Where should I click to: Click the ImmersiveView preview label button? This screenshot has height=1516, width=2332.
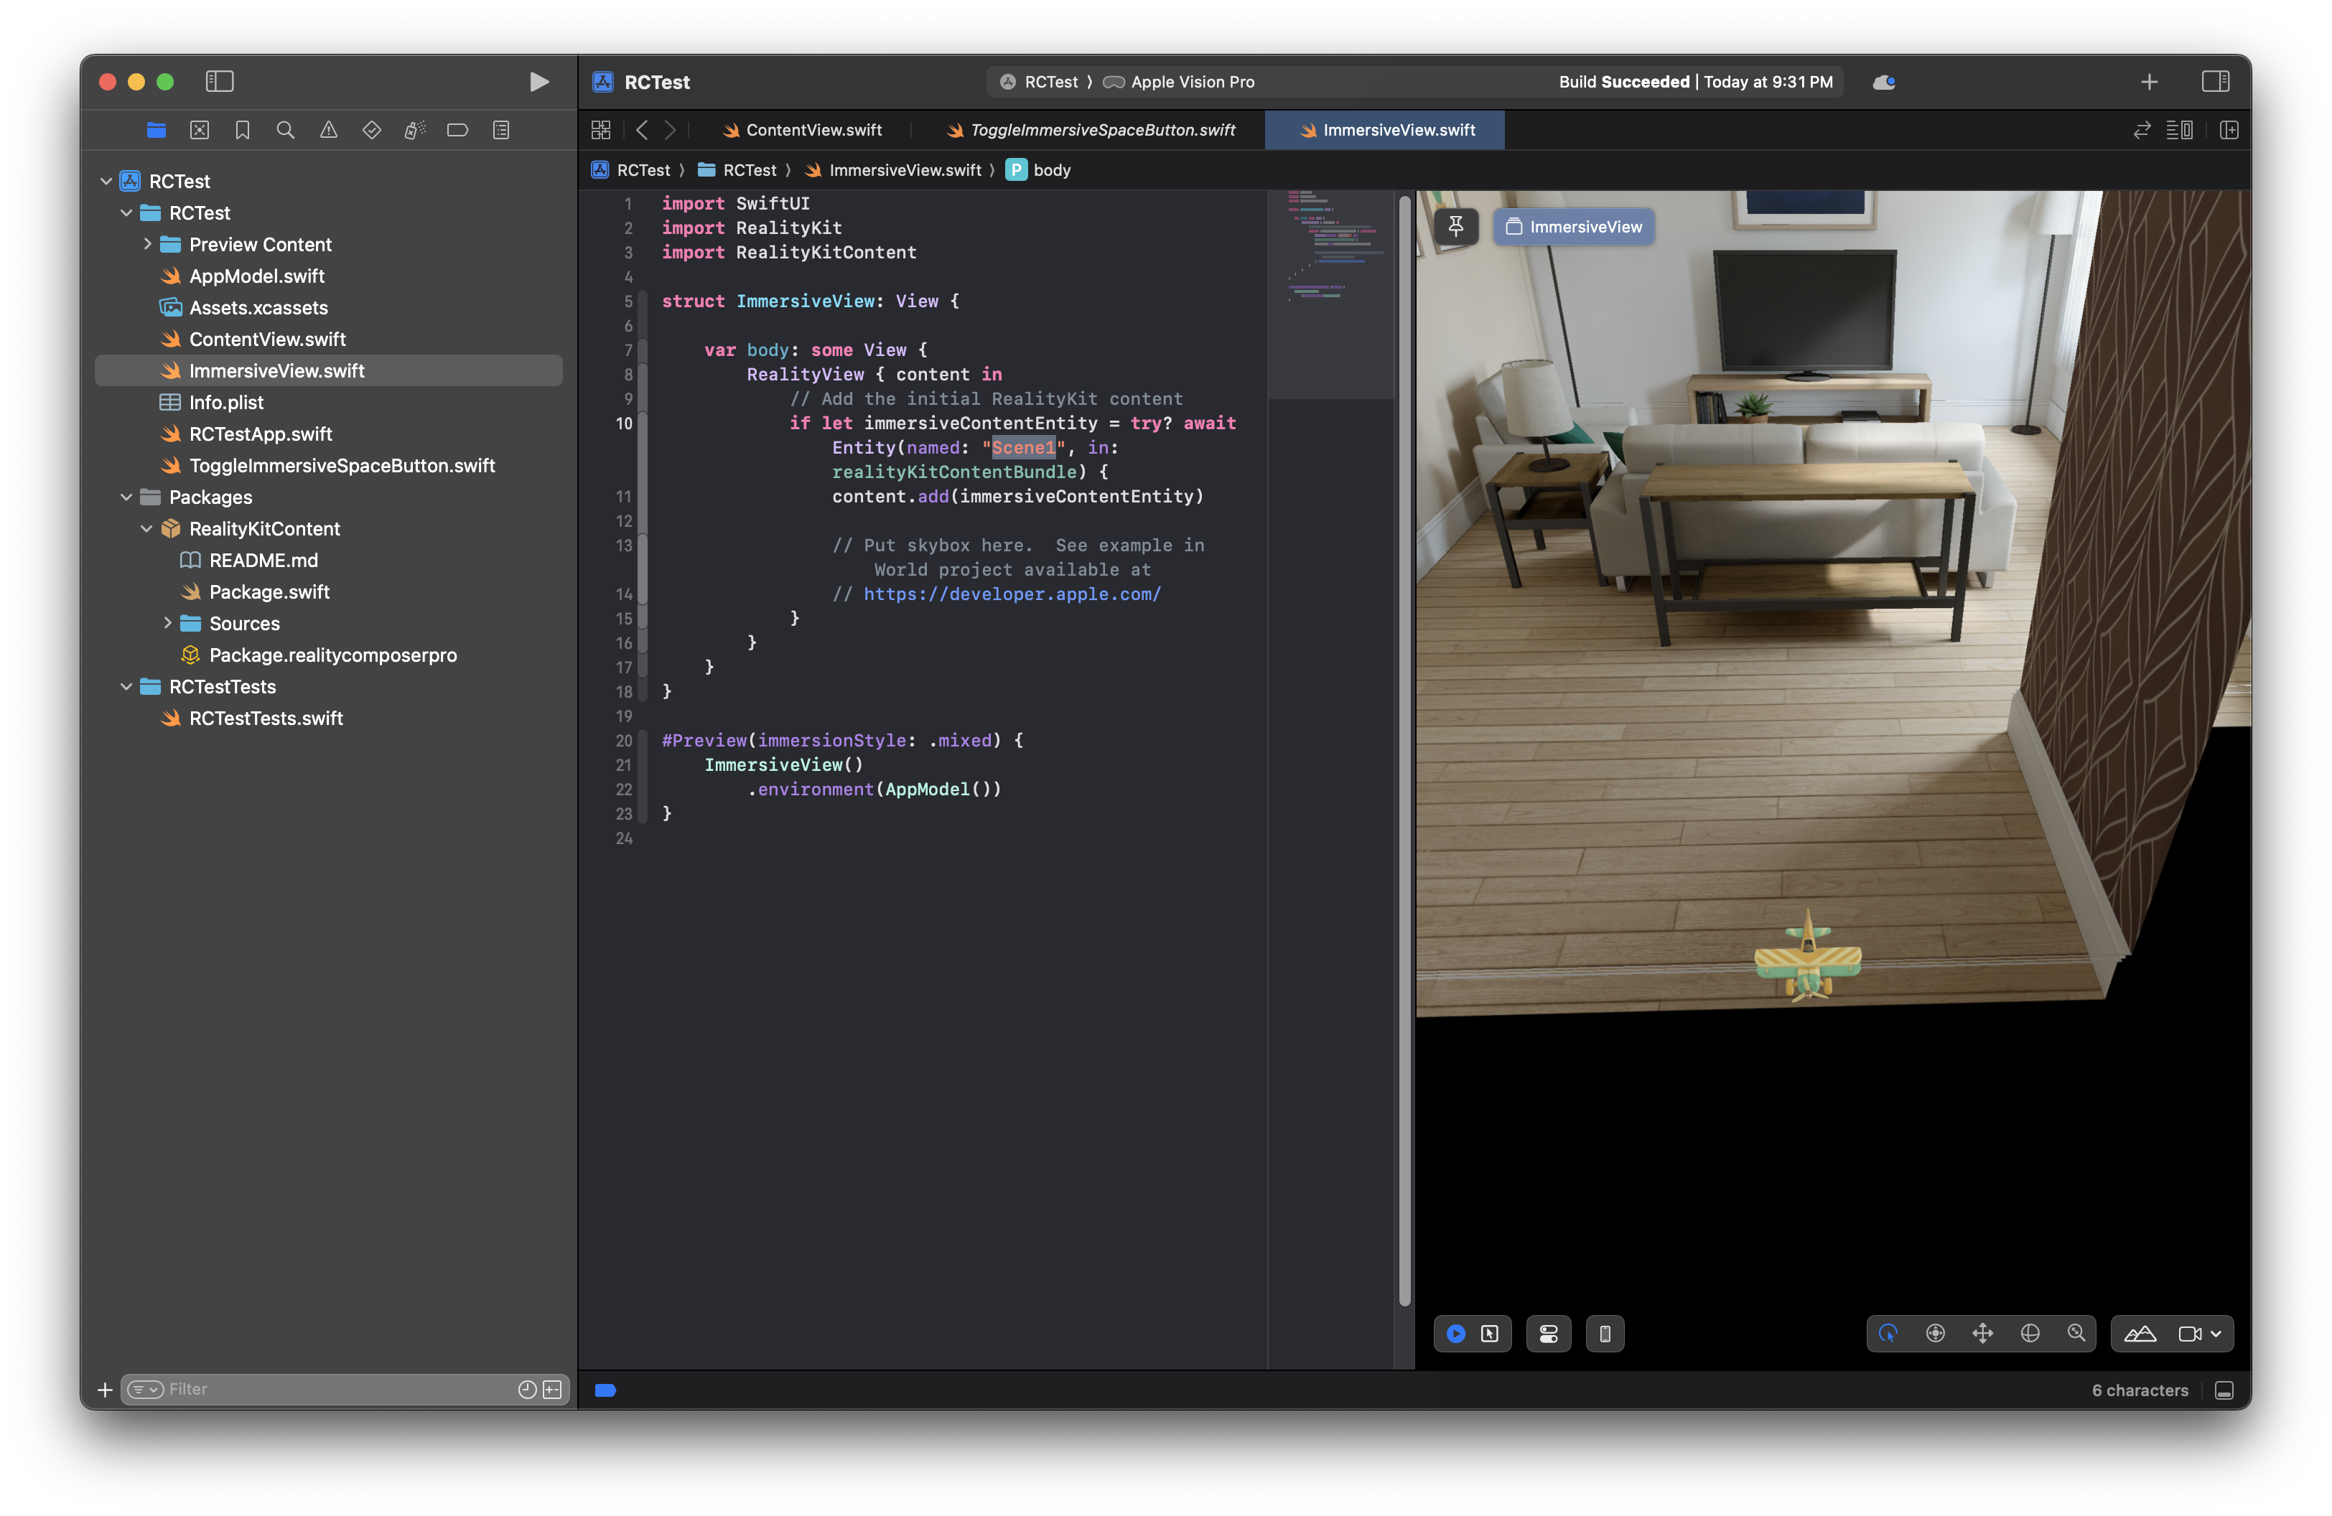pyautogui.click(x=1574, y=226)
